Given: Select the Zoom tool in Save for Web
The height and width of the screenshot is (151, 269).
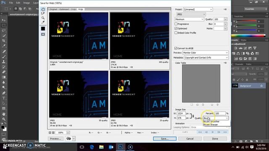Looking at the screenshot, I should [x=43, y=18].
